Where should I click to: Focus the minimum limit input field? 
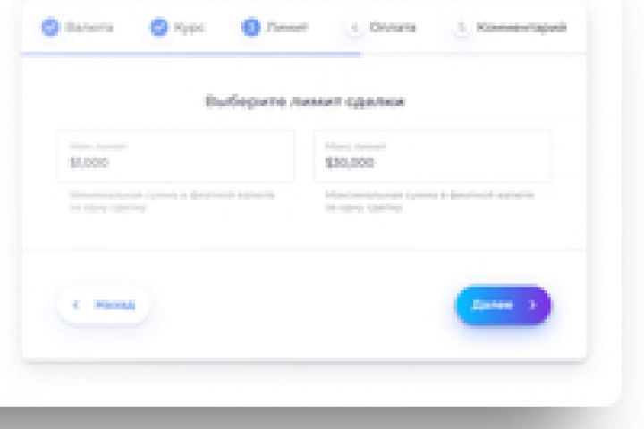click(176, 156)
